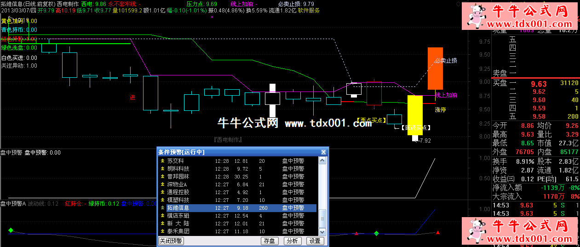Select the 泰禾集团 alert row
The height and width of the screenshot is (247, 580).
point(238,231)
